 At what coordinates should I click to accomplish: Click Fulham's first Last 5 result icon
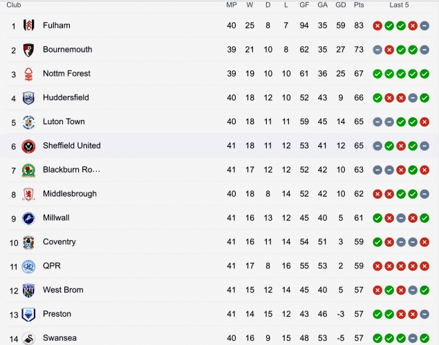pos(377,26)
